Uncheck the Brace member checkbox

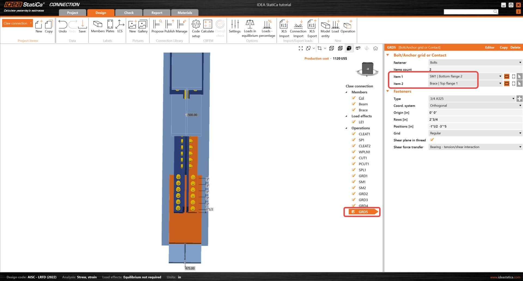coord(354,110)
